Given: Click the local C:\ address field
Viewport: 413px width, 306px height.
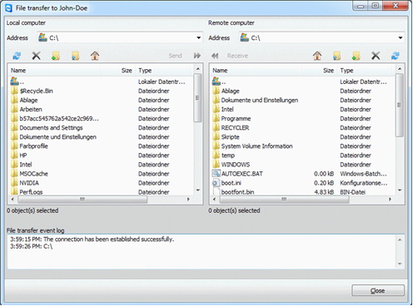Looking at the screenshot, I should (x=120, y=37).
